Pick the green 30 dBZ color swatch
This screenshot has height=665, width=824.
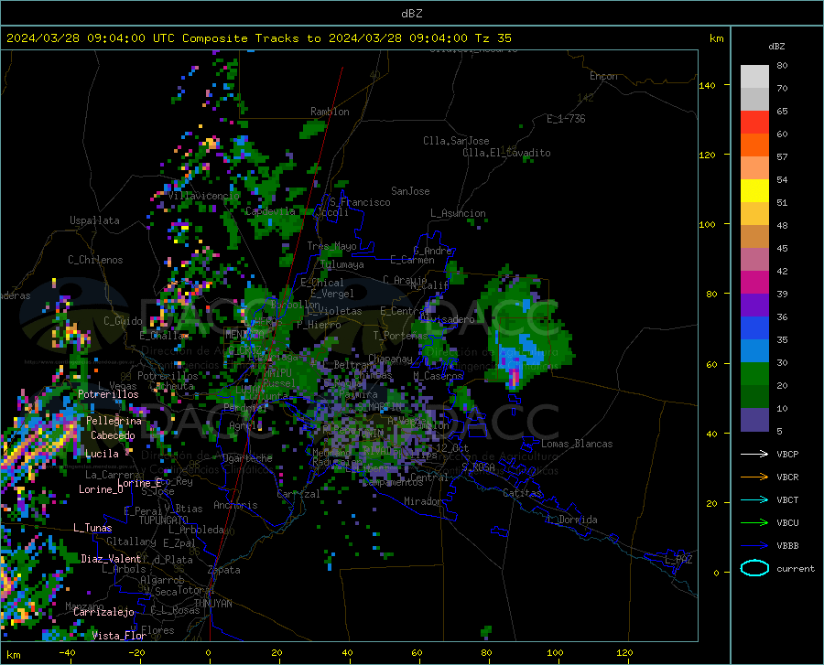[x=754, y=374]
